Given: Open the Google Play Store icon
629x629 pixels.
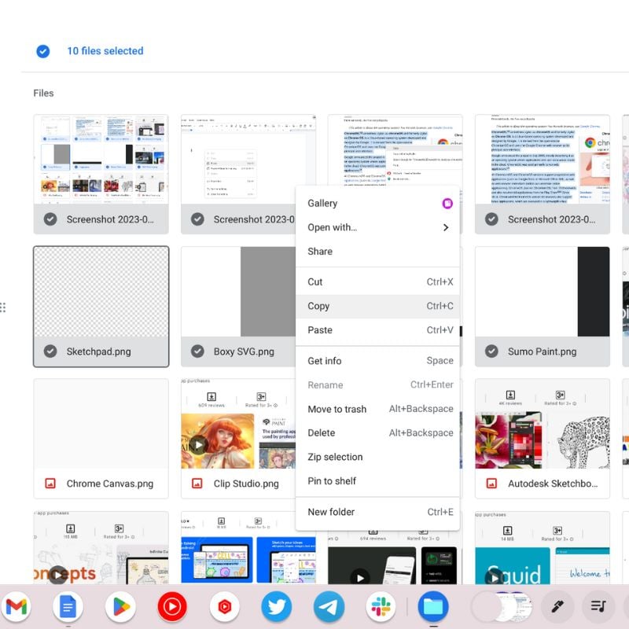Looking at the screenshot, I should point(120,606).
